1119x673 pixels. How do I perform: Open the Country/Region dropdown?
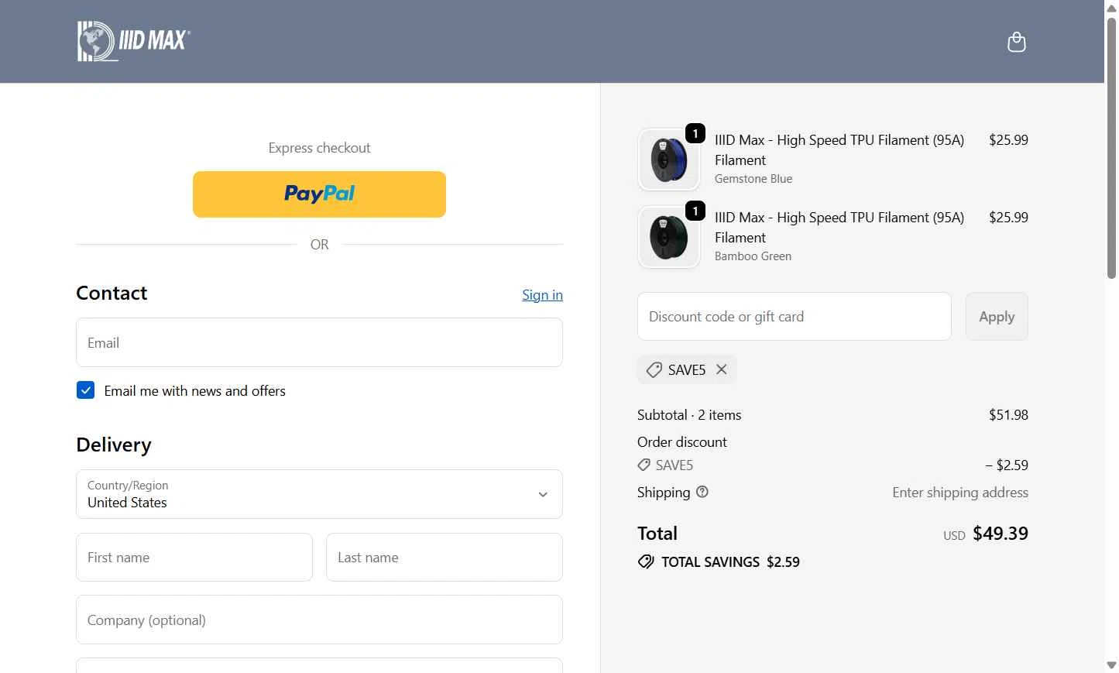tap(319, 494)
